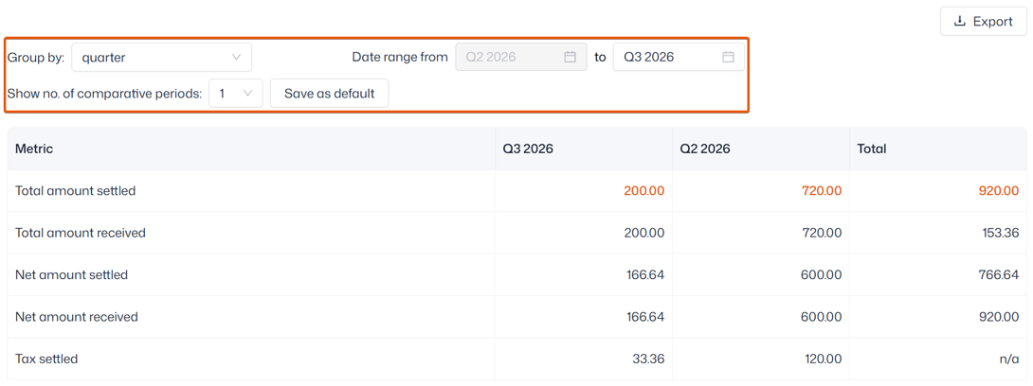The height and width of the screenshot is (386, 1033).
Task: Click the orange 200.00 value for Q3 2026
Action: [x=643, y=191]
